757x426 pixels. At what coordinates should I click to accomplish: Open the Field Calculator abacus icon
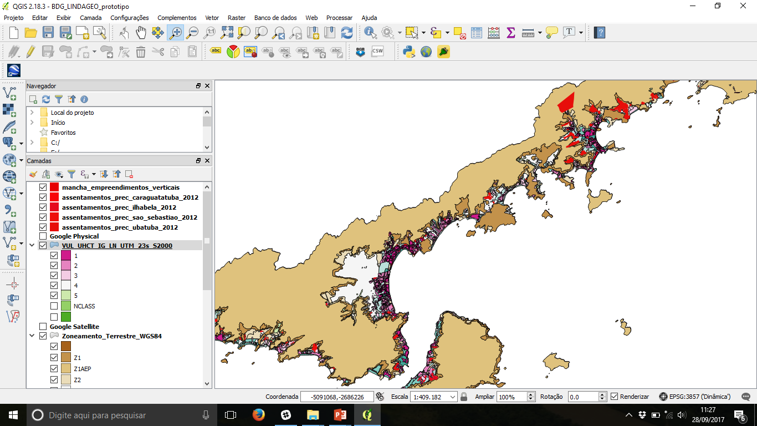(x=494, y=33)
